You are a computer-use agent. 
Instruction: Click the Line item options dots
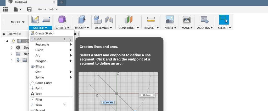[x=70, y=39]
